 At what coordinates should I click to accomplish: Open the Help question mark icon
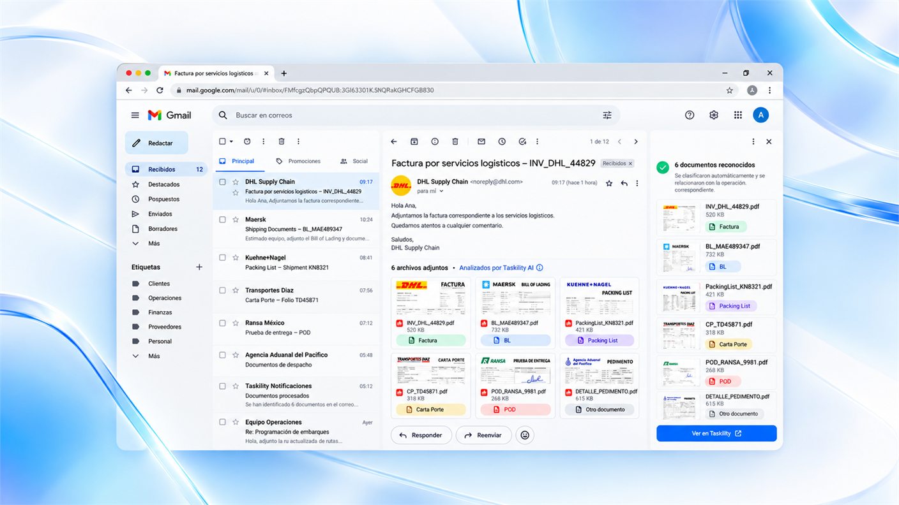(690, 115)
